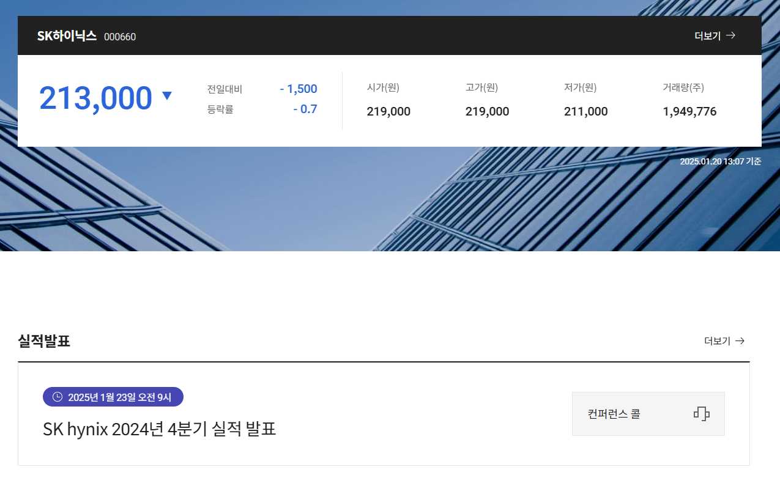Click the 고가(원) label
This screenshot has height=486, width=780.
coord(481,87)
